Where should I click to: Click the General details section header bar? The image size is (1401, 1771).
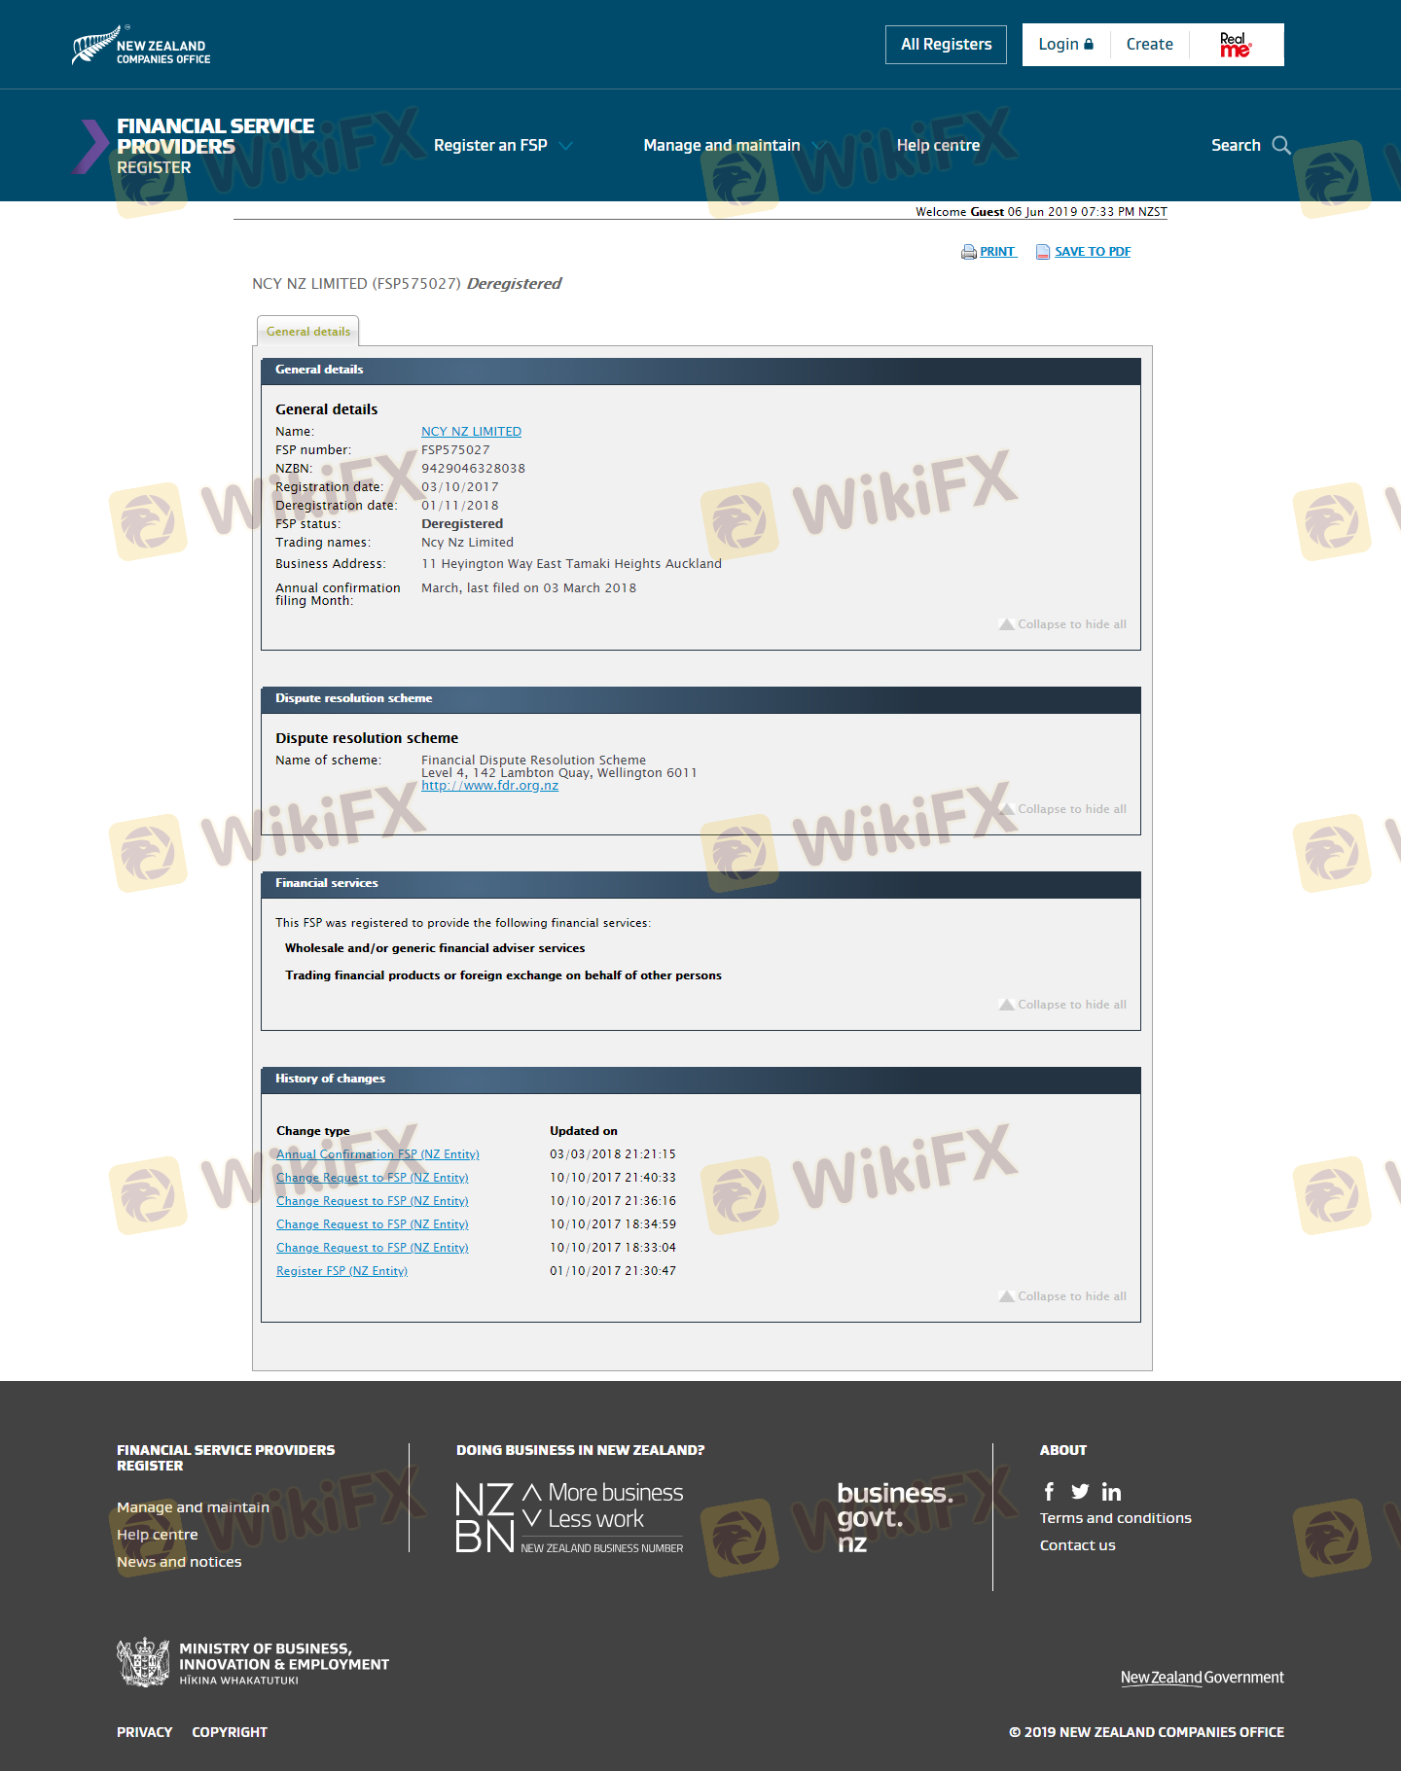click(x=700, y=371)
